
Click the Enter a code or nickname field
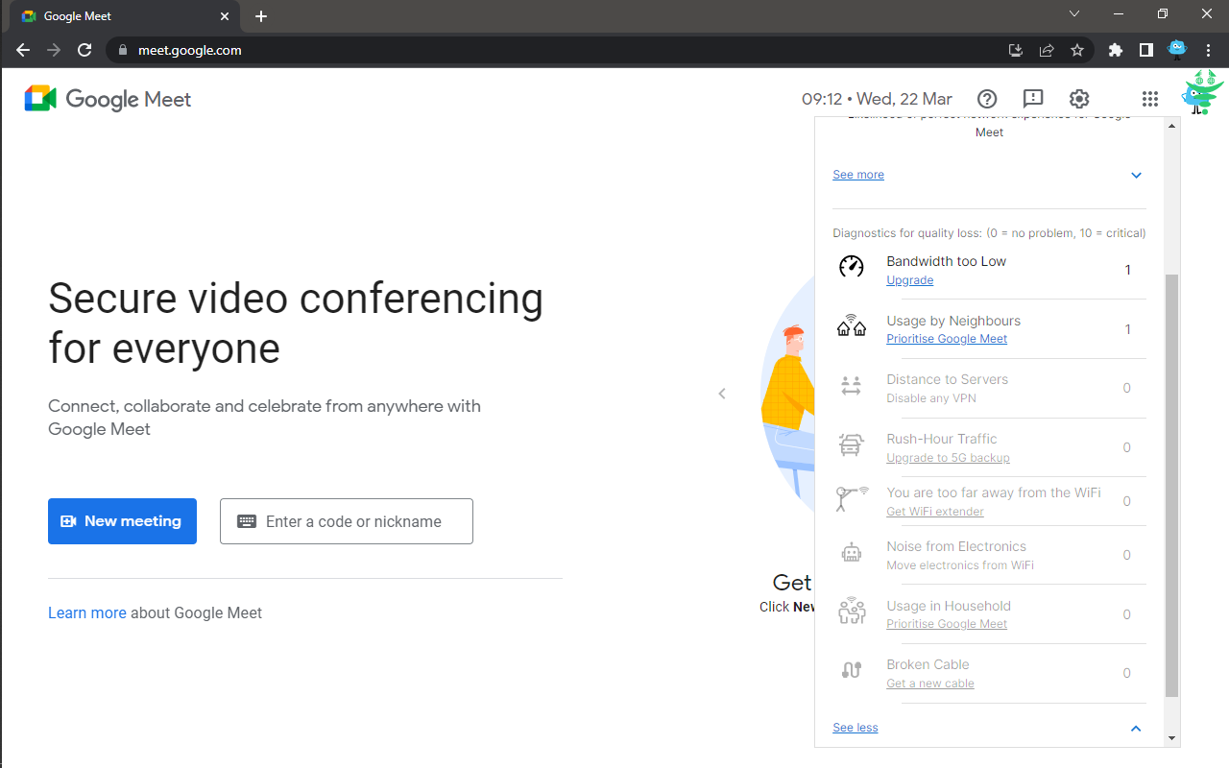point(347,521)
